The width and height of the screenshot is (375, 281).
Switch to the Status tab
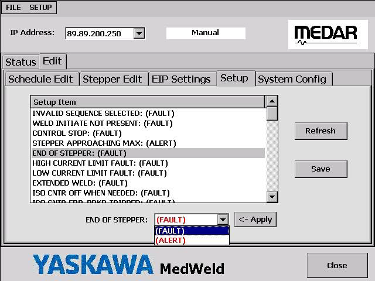click(x=21, y=62)
